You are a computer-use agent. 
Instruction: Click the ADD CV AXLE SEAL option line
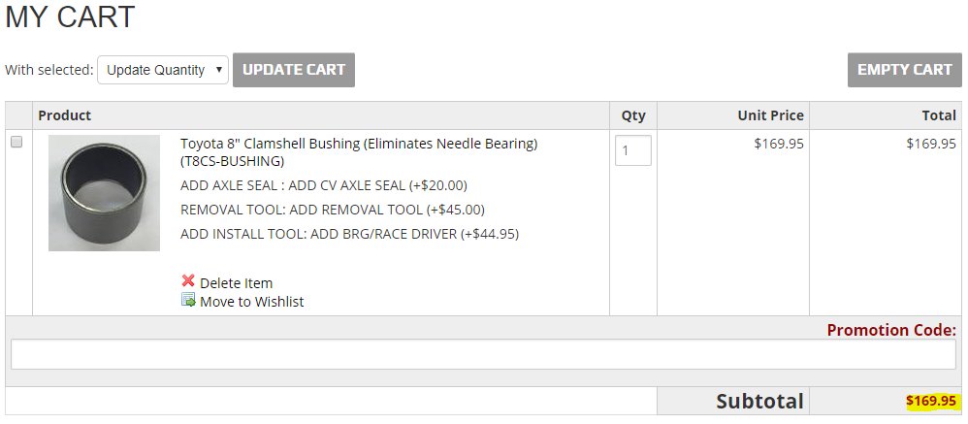[324, 185]
